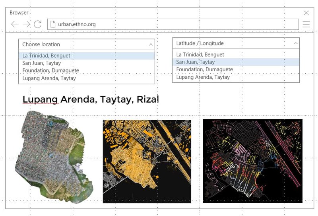The width and height of the screenshot is (318, 216).
Task: Collapse the Latitude / Longitude dropdown chevron
Action: tap(296, 43)
